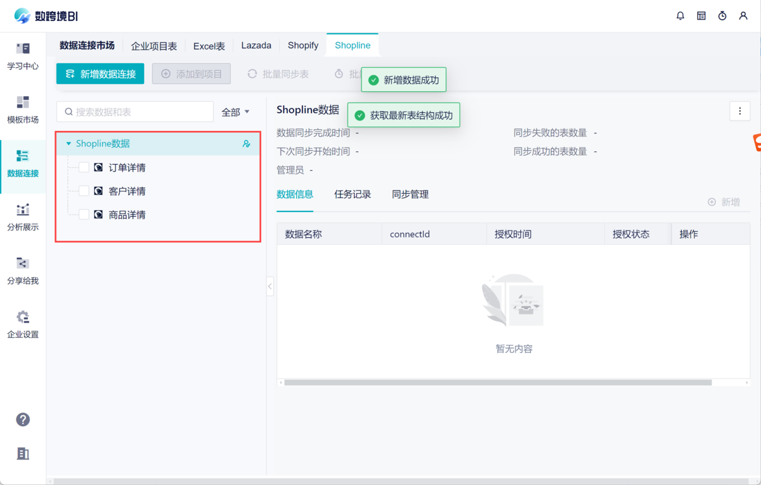Click the table's horizontal scrollbar
Screen dimensions: 761x485
498,382
